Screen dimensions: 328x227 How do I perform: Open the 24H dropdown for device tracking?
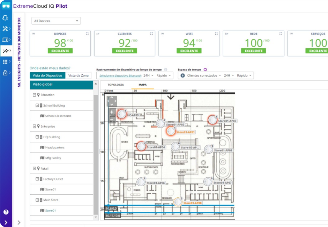149,75
